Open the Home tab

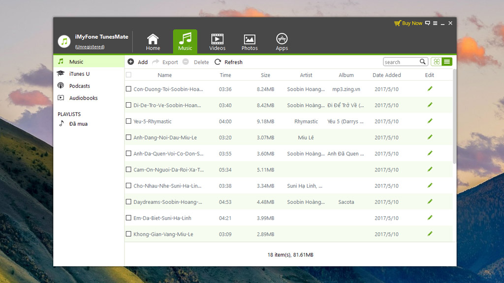[153, 42]
